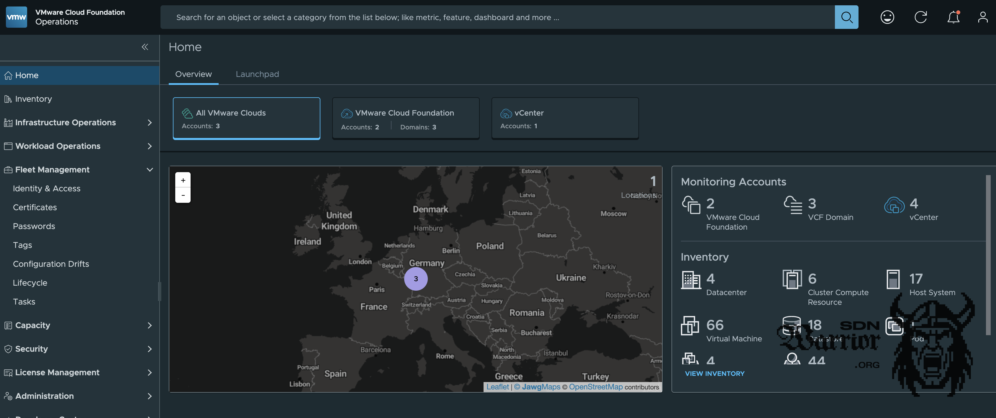The width and height of the screenshot is (996, 418).
Task: Open Inventory in the sidebar
Action: coord(33,99)
